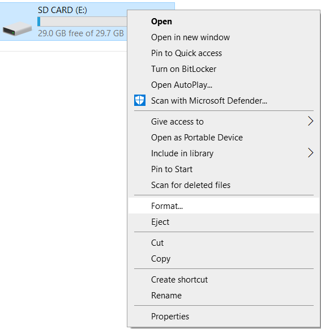
Task: Select Turn on BitLocker
Action: 224,69
